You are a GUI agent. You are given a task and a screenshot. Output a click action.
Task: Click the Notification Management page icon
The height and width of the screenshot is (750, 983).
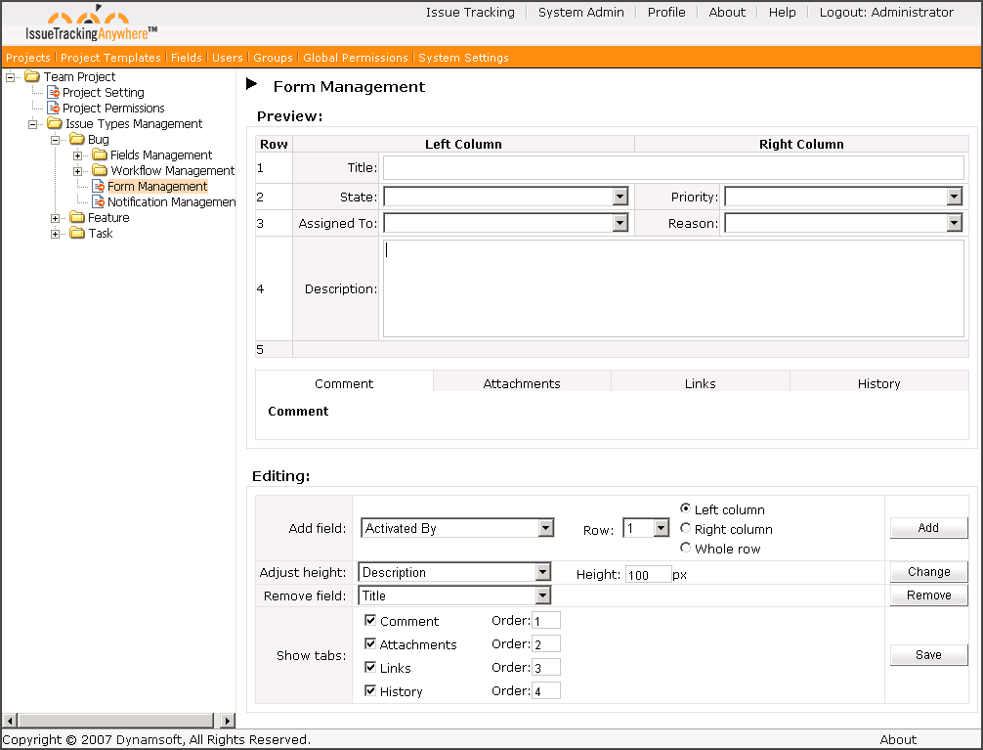pos(98,202)
